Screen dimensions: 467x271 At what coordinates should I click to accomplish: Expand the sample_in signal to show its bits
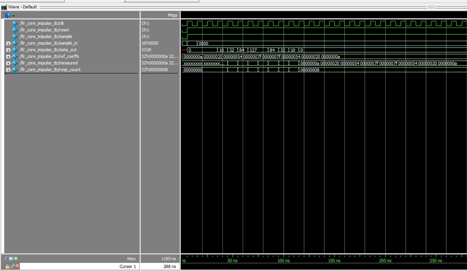pyautogui.click(x=8, y=43)
